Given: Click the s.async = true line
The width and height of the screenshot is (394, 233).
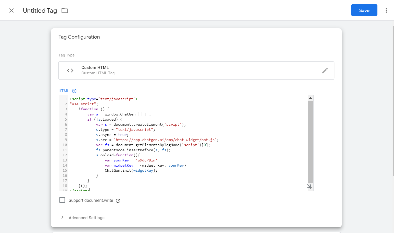Looking at the screenshot, I should click(x=112, y=135).
